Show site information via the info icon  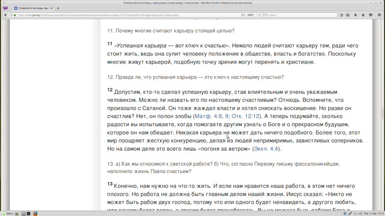pyautogui.click(x=11, y=15)
